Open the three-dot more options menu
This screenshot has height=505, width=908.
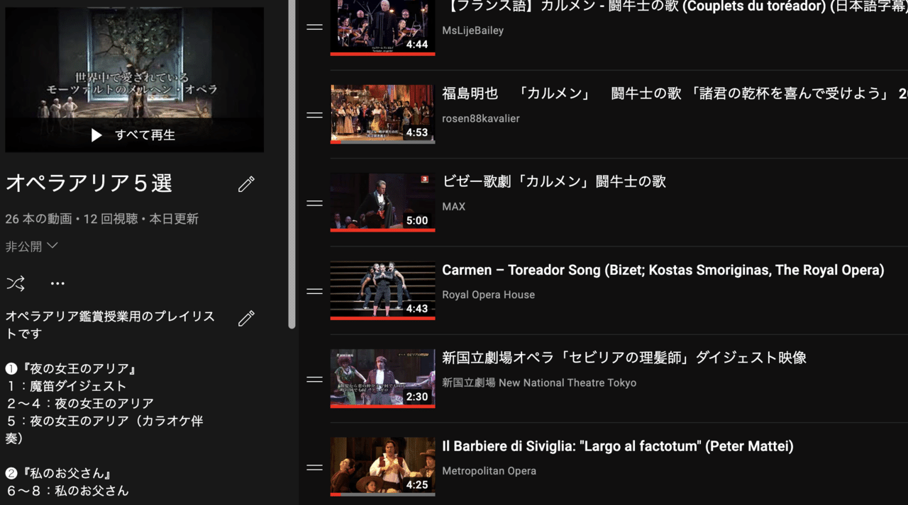click(57, 283)
